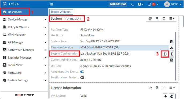Expand the FortiSwitch Manager chevron
This screenshot has width=184, height=99.
tap(45, 50)
